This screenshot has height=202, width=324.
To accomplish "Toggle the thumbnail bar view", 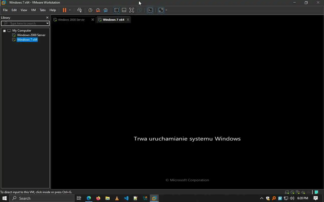I will [124, 10].
